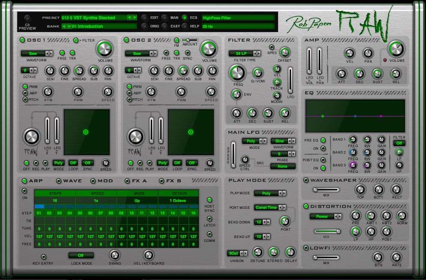Click the AMP PAN knob
This screenshot has height=280, width=426.
coord(368,53)
